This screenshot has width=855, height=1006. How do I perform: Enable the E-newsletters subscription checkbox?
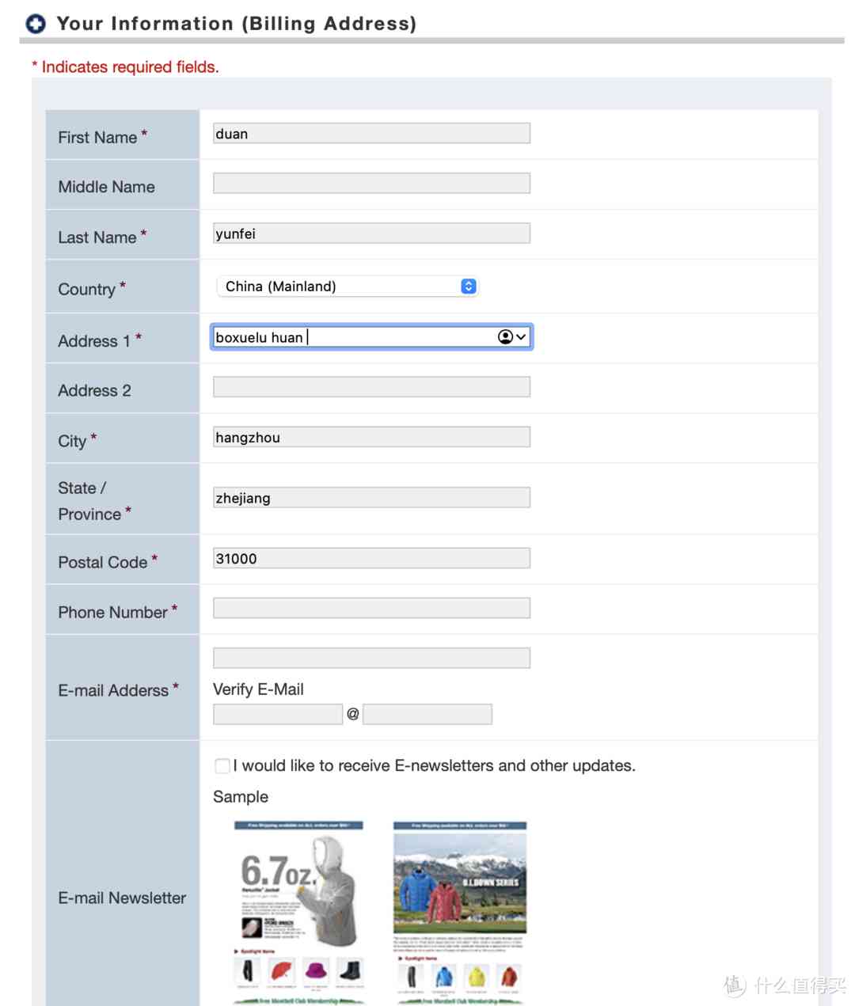[x=222, y=765]
